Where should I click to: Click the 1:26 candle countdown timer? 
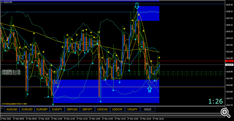(216, 101)
